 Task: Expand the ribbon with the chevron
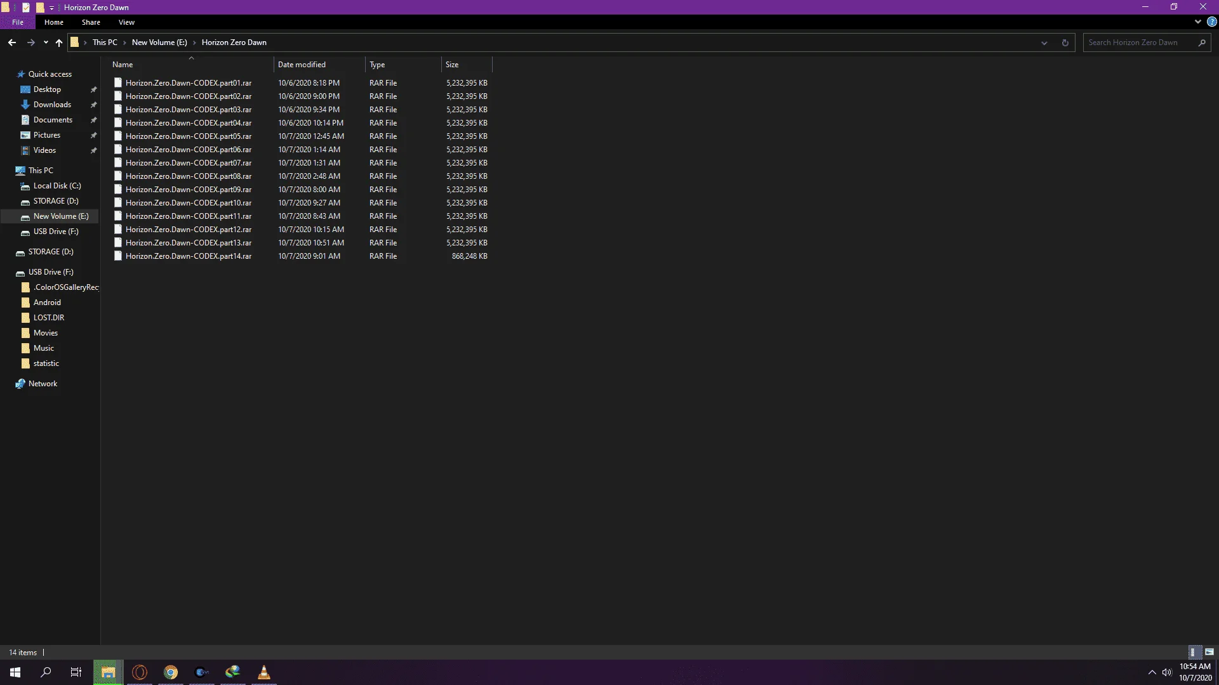[1198, 22]
